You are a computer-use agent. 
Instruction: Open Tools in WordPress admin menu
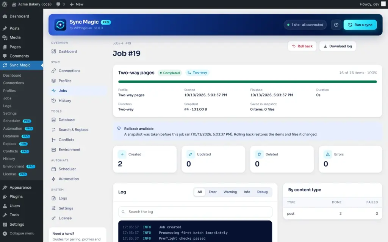[22, 215]
